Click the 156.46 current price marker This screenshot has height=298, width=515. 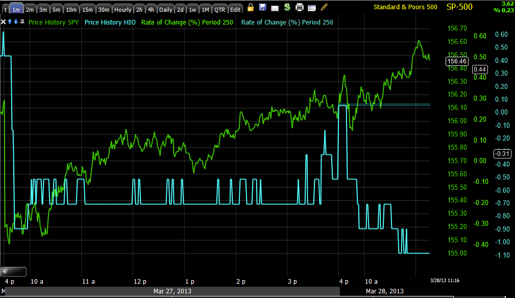(x=457, y=61)
